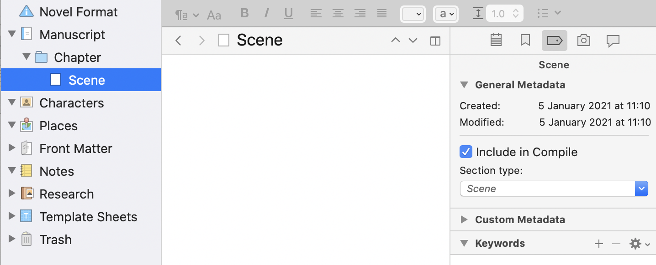Switch to the Snapshots camera tab
This screenshot has height=265, width=656.
pos(583,41)
